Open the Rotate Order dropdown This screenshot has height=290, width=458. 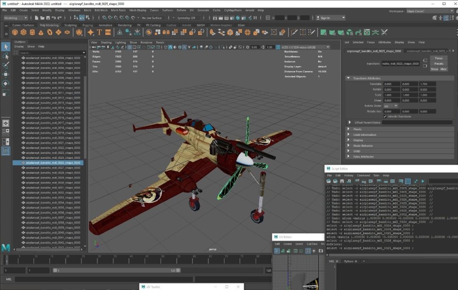[x=391, y=106]
